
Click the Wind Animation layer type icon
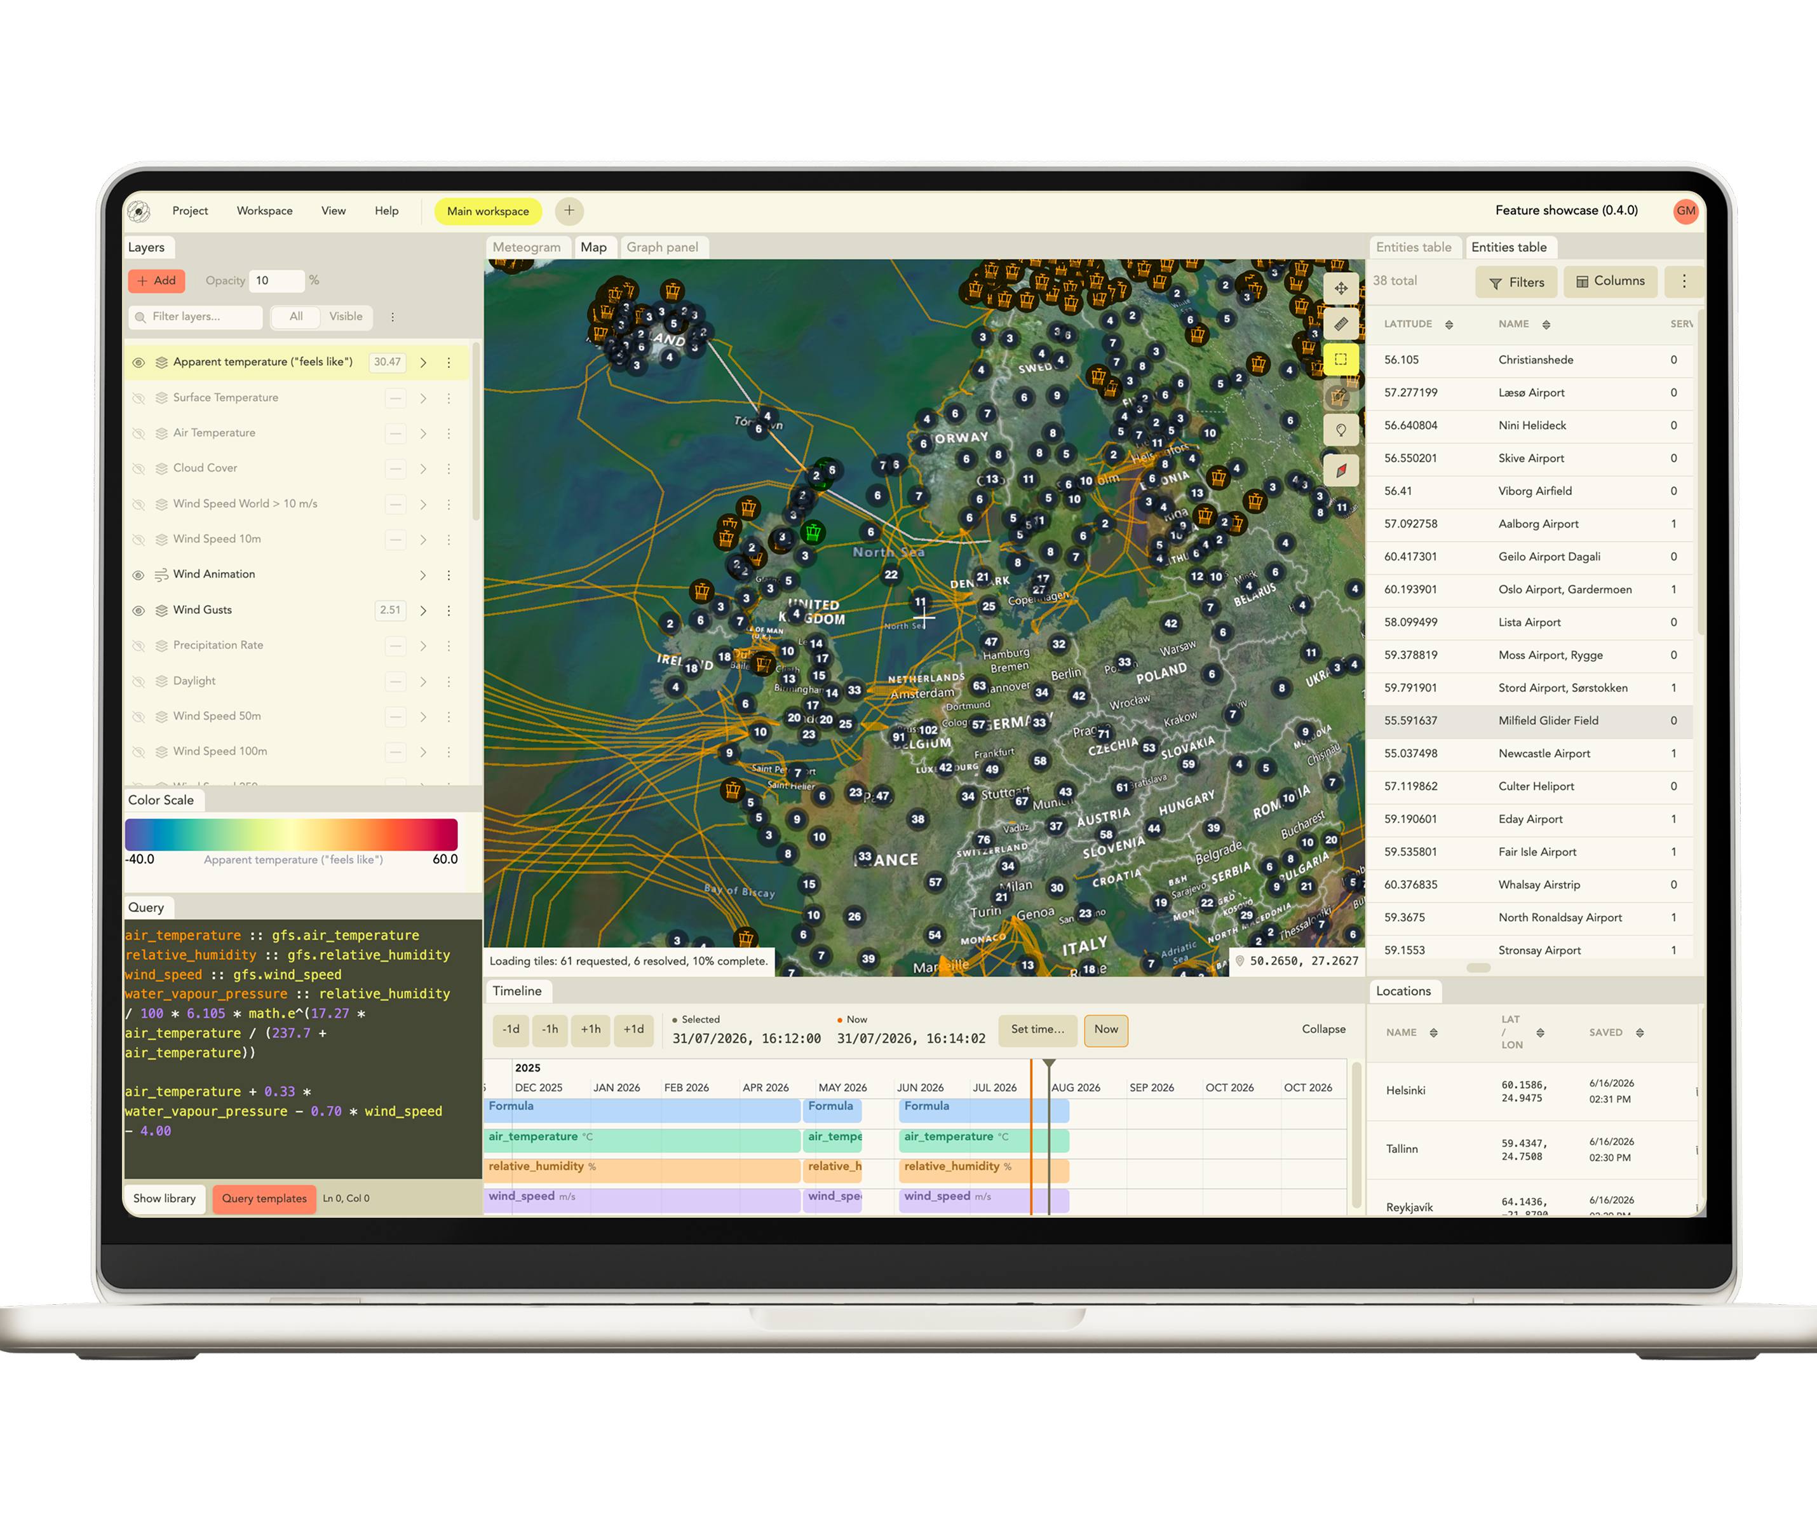coord(161,575)
